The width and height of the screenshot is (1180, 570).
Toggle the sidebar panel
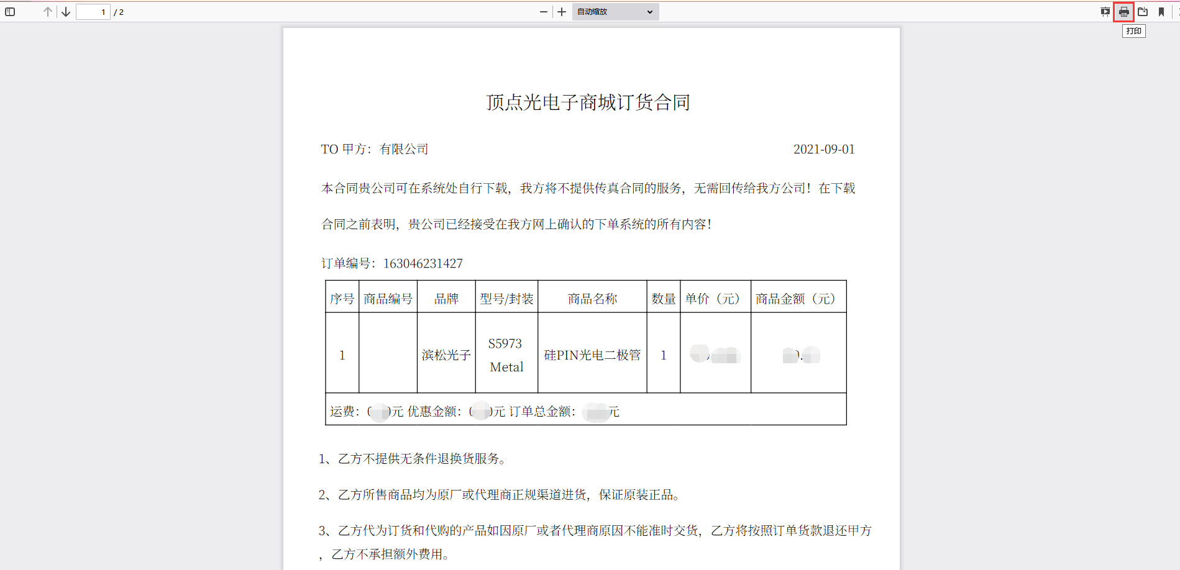pos(10,12)
